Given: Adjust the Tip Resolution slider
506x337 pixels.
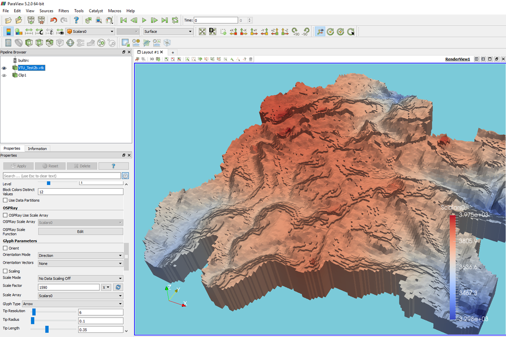Looking at the screenshot, I should 34,312.
